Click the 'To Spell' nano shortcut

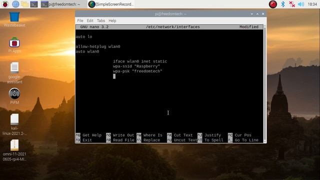point(210,140)
